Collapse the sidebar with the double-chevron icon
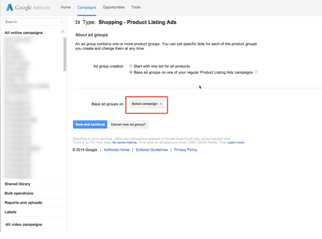 (63, 31)
